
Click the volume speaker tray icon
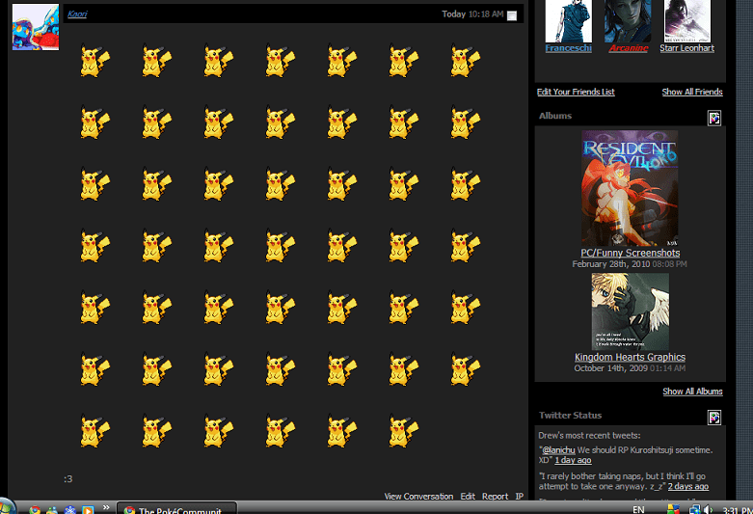[707, 510]
